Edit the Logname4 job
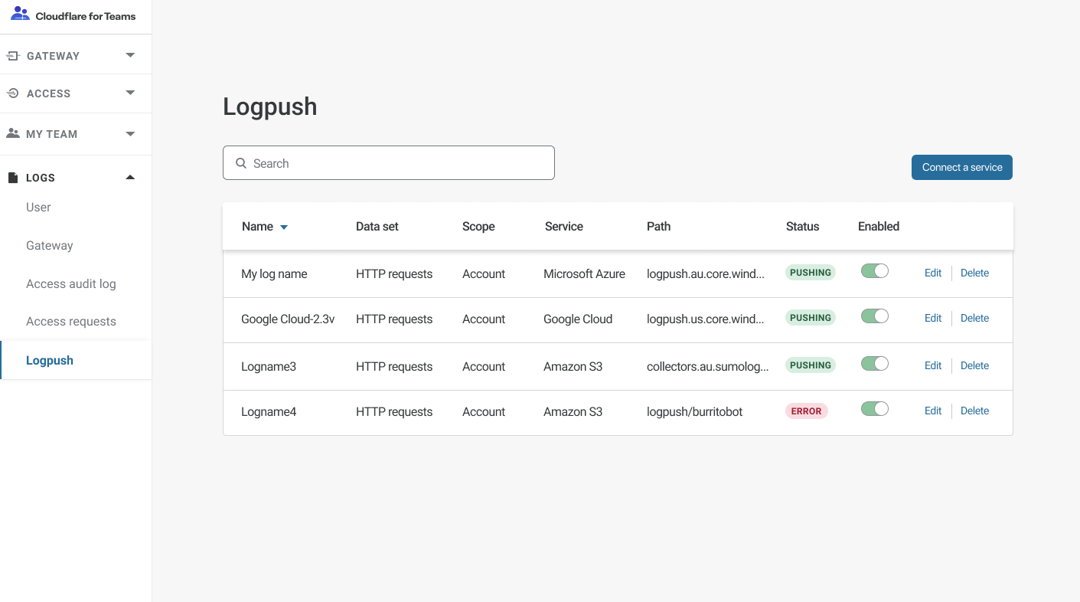Image resolution: width=1080 pixels, height=602 pixels. coord(933,411)
